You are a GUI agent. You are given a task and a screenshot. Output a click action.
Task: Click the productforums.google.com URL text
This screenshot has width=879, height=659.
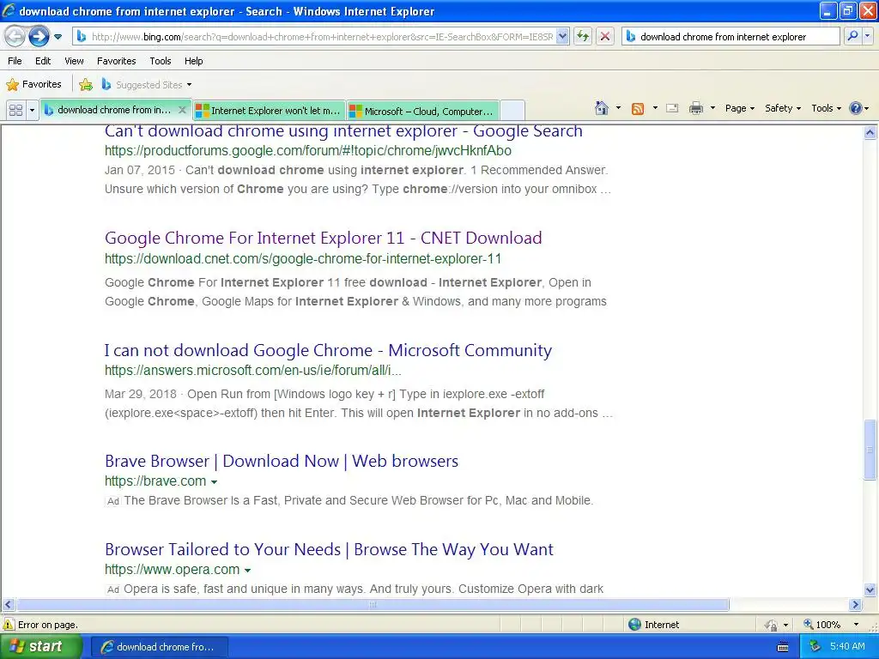point(308,151)
